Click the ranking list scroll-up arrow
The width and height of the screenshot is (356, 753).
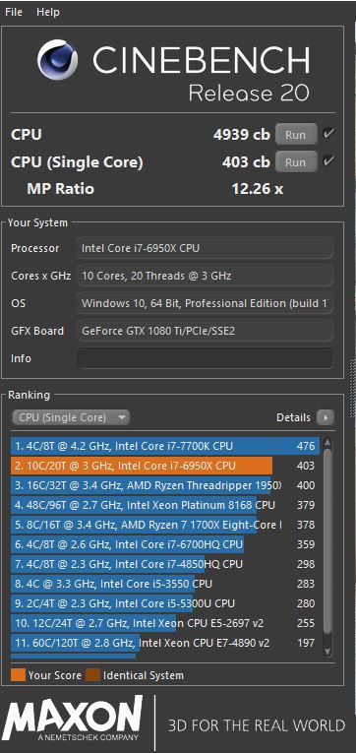coord(327,443)
